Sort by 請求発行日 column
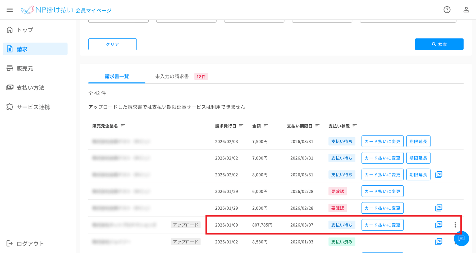The height and width of the screenshot is (253, 476). pyautogui.click(x=241, y=126)
